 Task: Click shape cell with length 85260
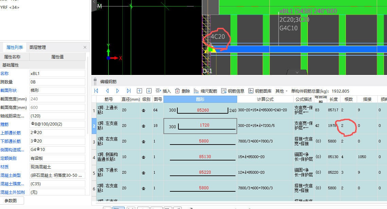coord(200,110)
